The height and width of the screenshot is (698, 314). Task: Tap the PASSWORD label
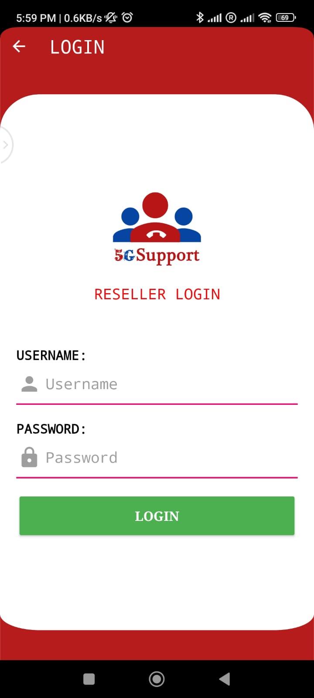point(51,429)
